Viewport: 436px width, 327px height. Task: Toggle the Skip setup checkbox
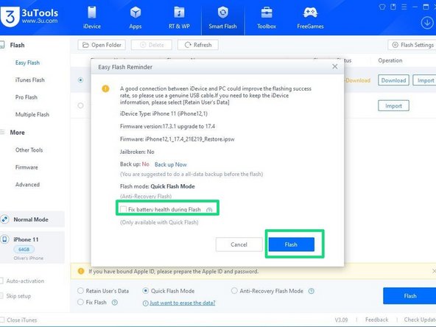click(x=1, y=296)
